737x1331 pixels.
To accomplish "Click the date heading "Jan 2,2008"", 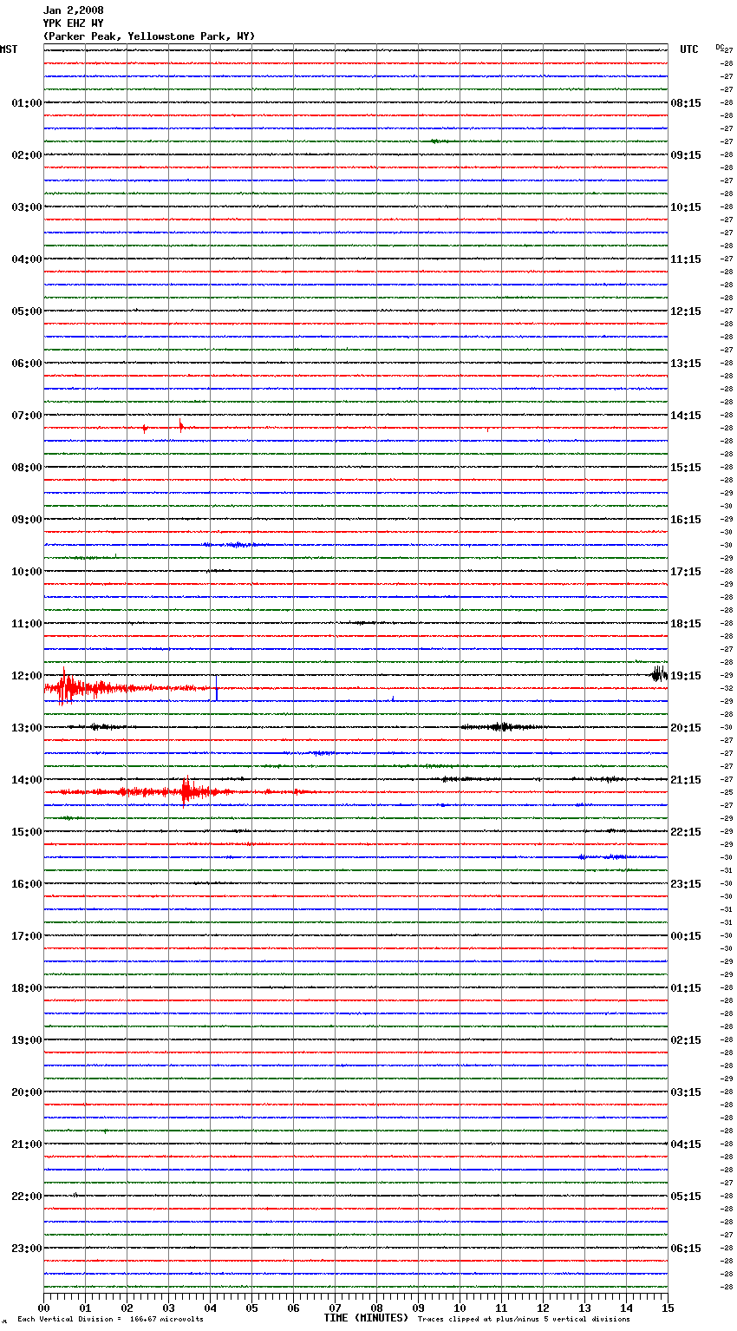I will coord(73,10).
